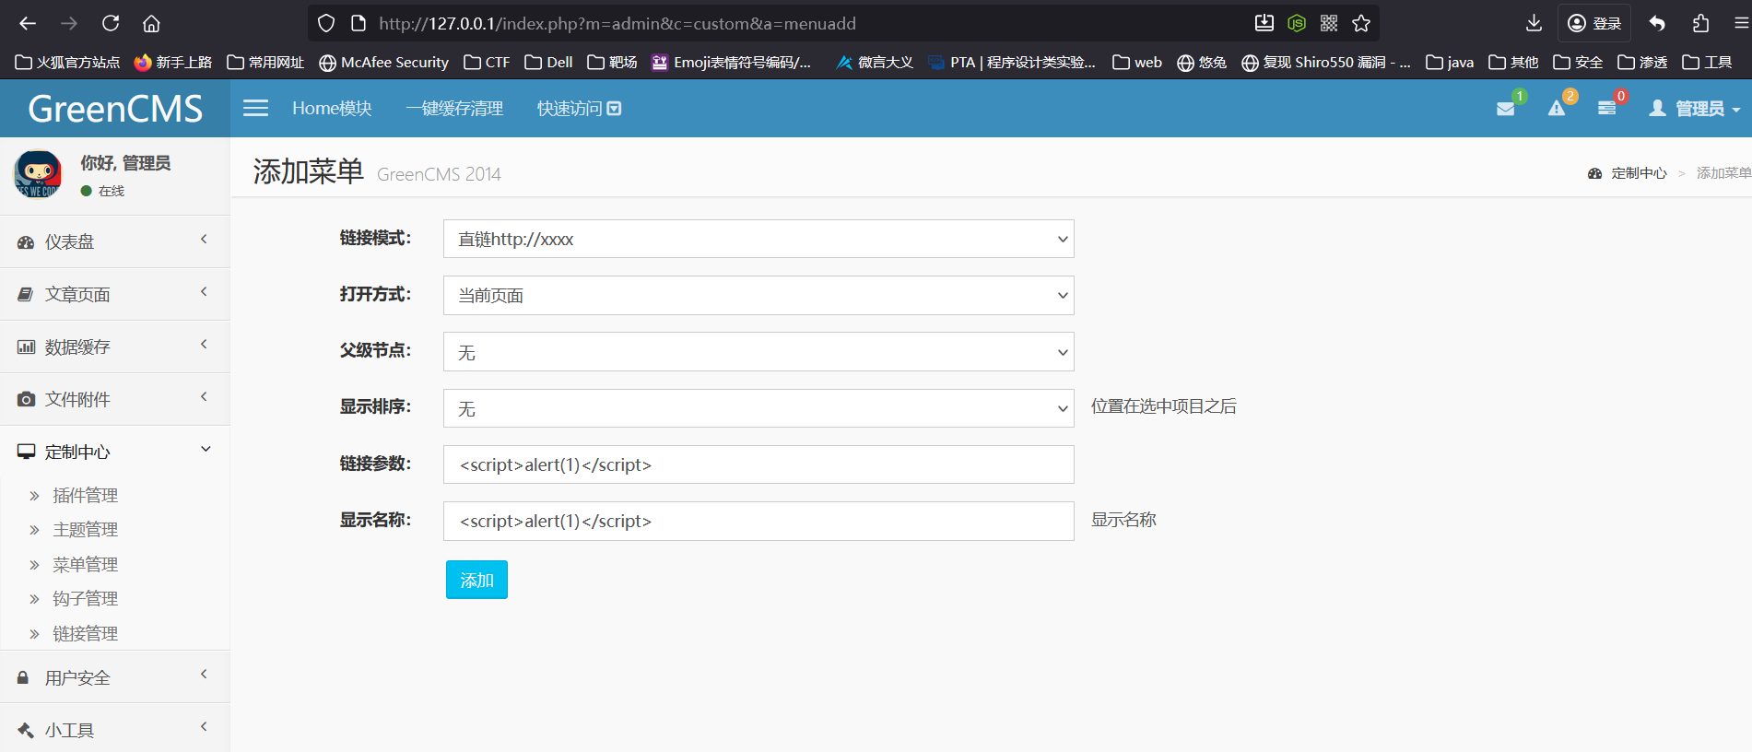1752x752 pixels.
Task: Open the tasks list icon with 0 badge
Action: tap(1606, 109)
